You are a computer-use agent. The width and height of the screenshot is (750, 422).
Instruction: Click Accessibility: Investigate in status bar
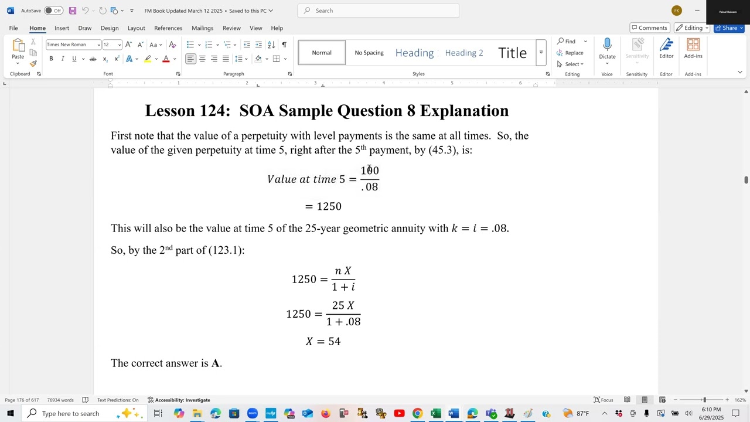click(x=179, y=400)
